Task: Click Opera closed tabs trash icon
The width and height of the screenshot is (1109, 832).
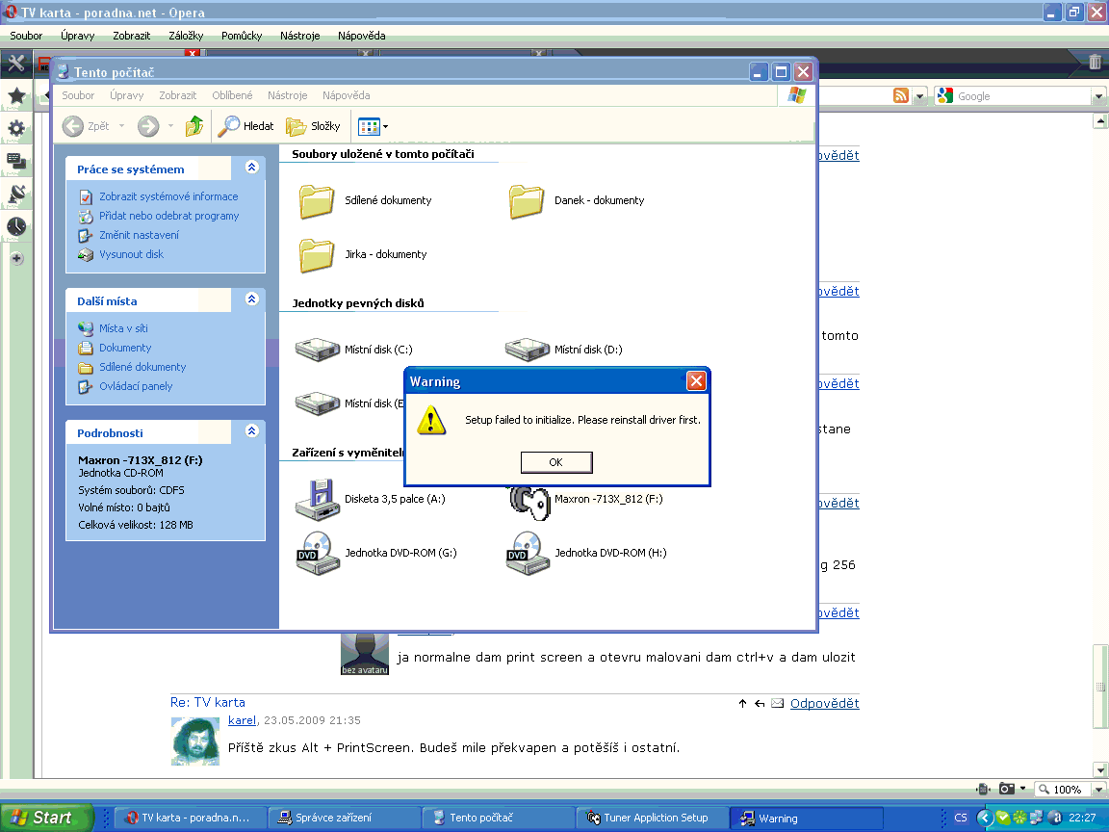Action: point(1095,62)
